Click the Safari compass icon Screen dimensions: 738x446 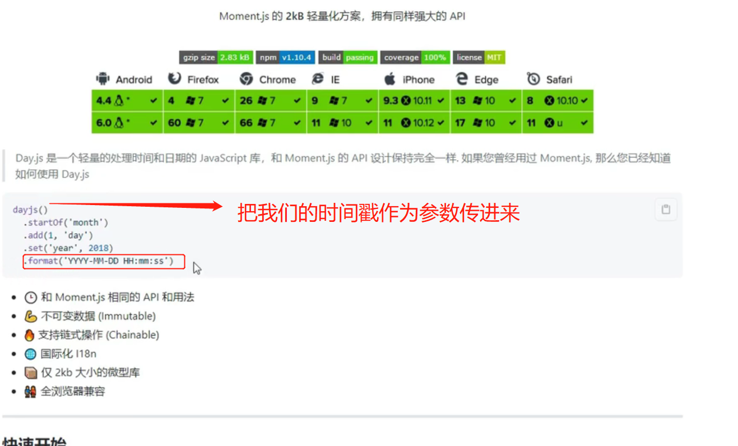coord(533,79)
